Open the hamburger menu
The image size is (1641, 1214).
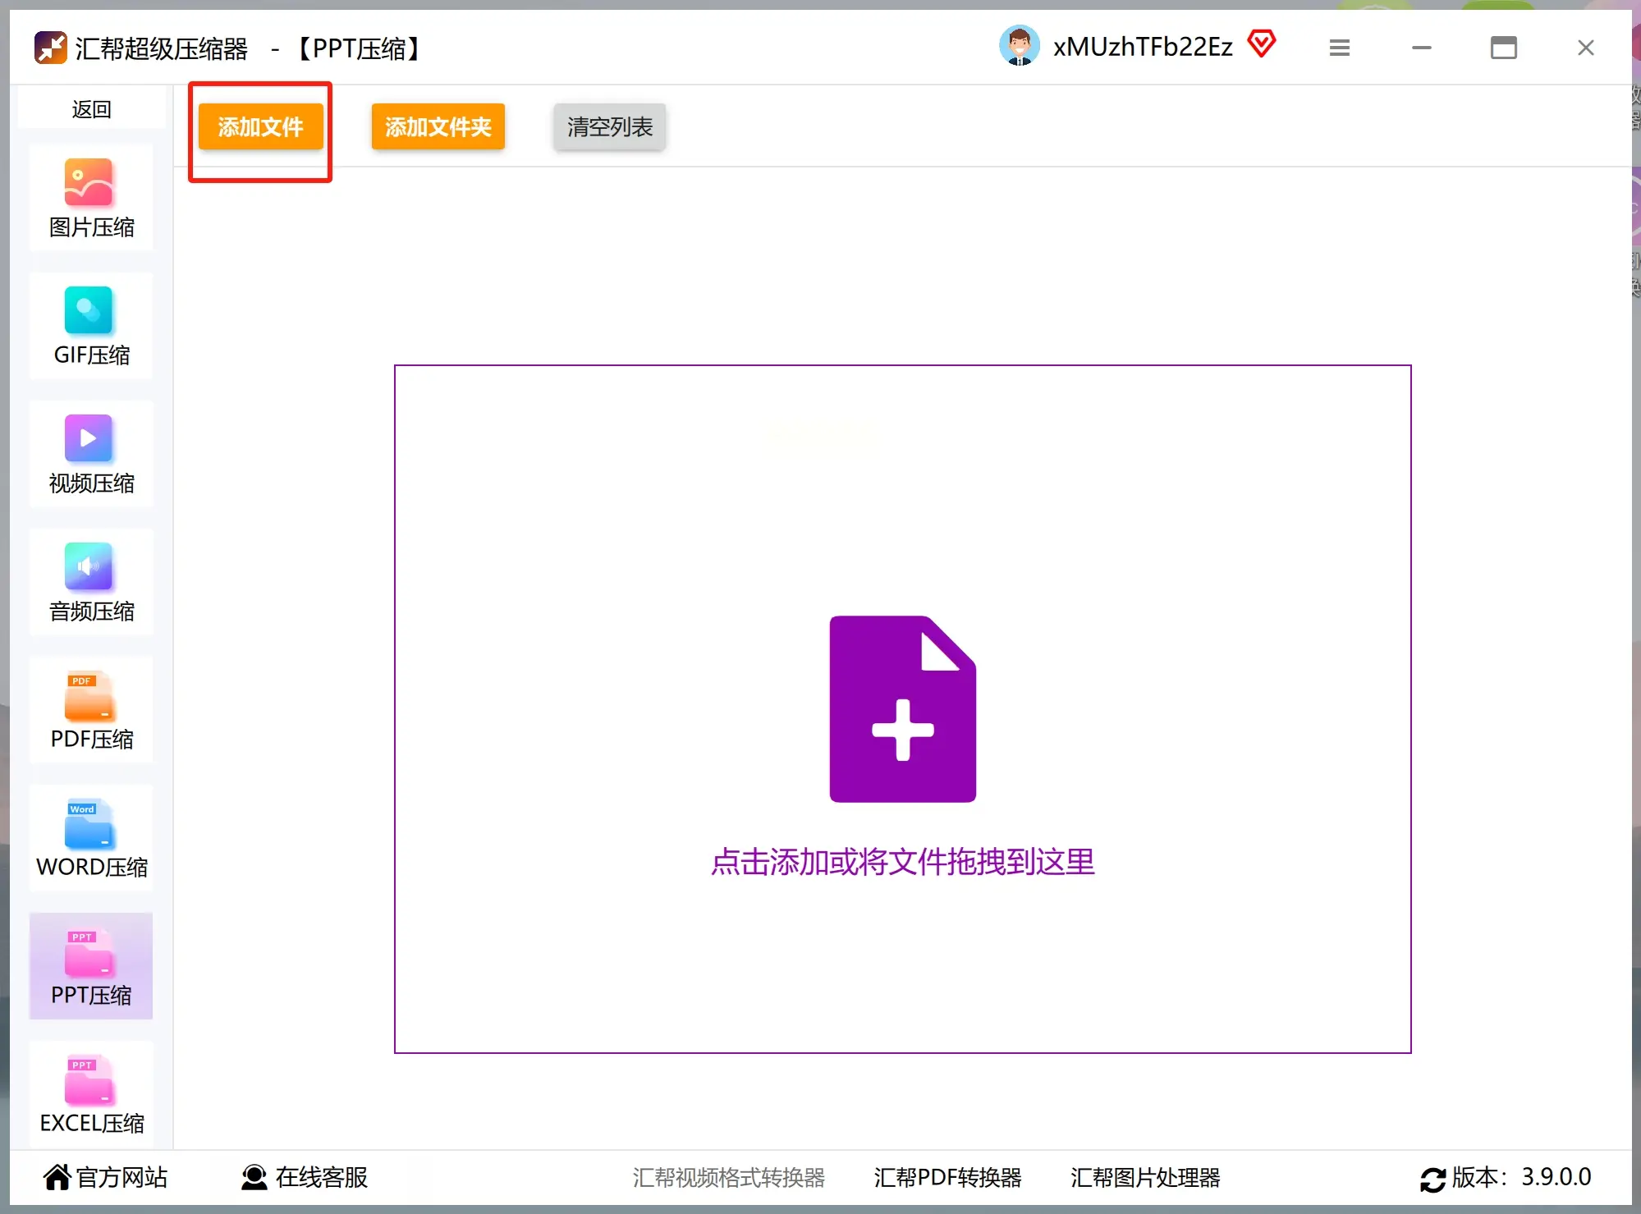1339,47
